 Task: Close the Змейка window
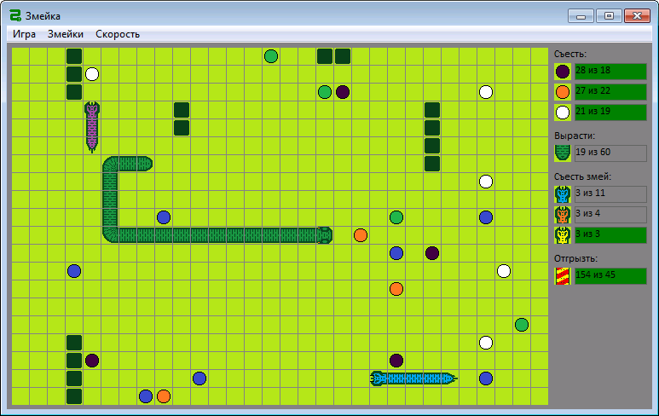point(637,16)
